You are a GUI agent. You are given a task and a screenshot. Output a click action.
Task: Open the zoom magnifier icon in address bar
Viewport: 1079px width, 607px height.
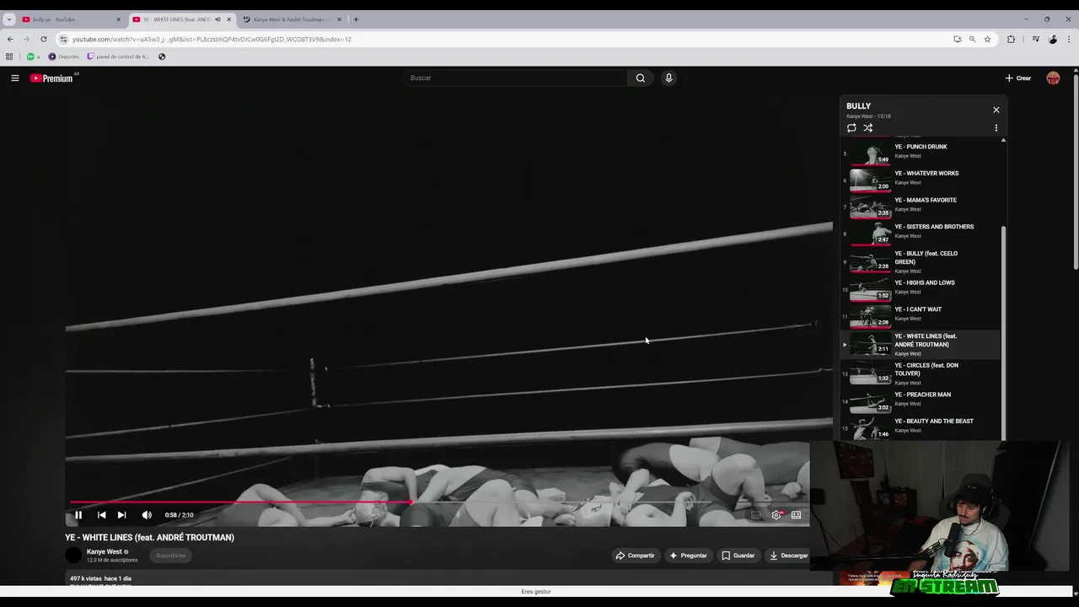pyautogui.click(x=972, y=39)
